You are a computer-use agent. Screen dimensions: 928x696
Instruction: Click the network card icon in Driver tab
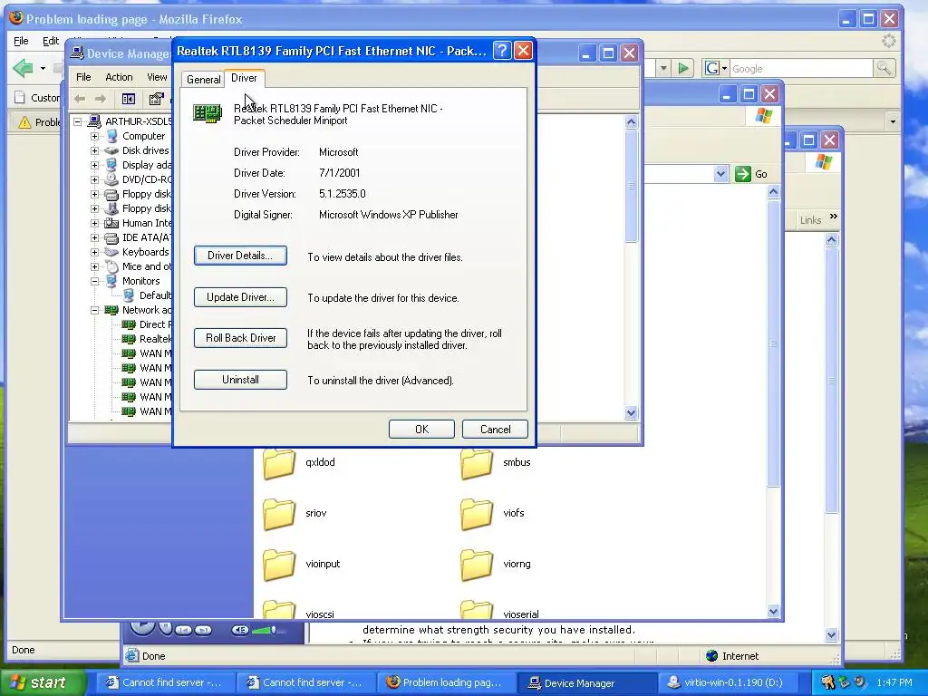[x=208, y=113]
